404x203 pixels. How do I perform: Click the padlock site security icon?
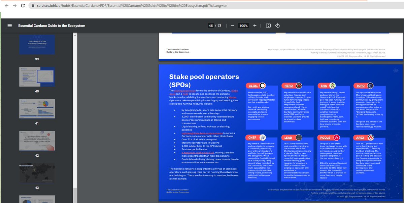pos(33,6)
